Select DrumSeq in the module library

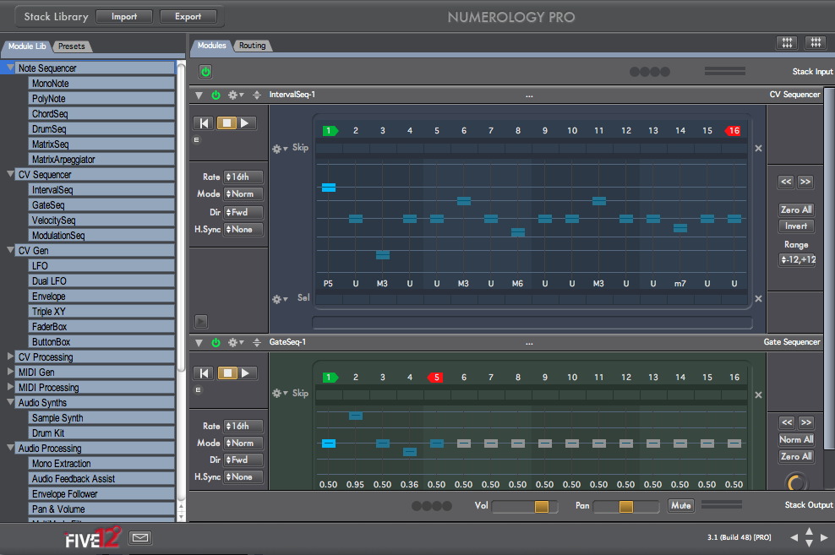pos(48,129)
